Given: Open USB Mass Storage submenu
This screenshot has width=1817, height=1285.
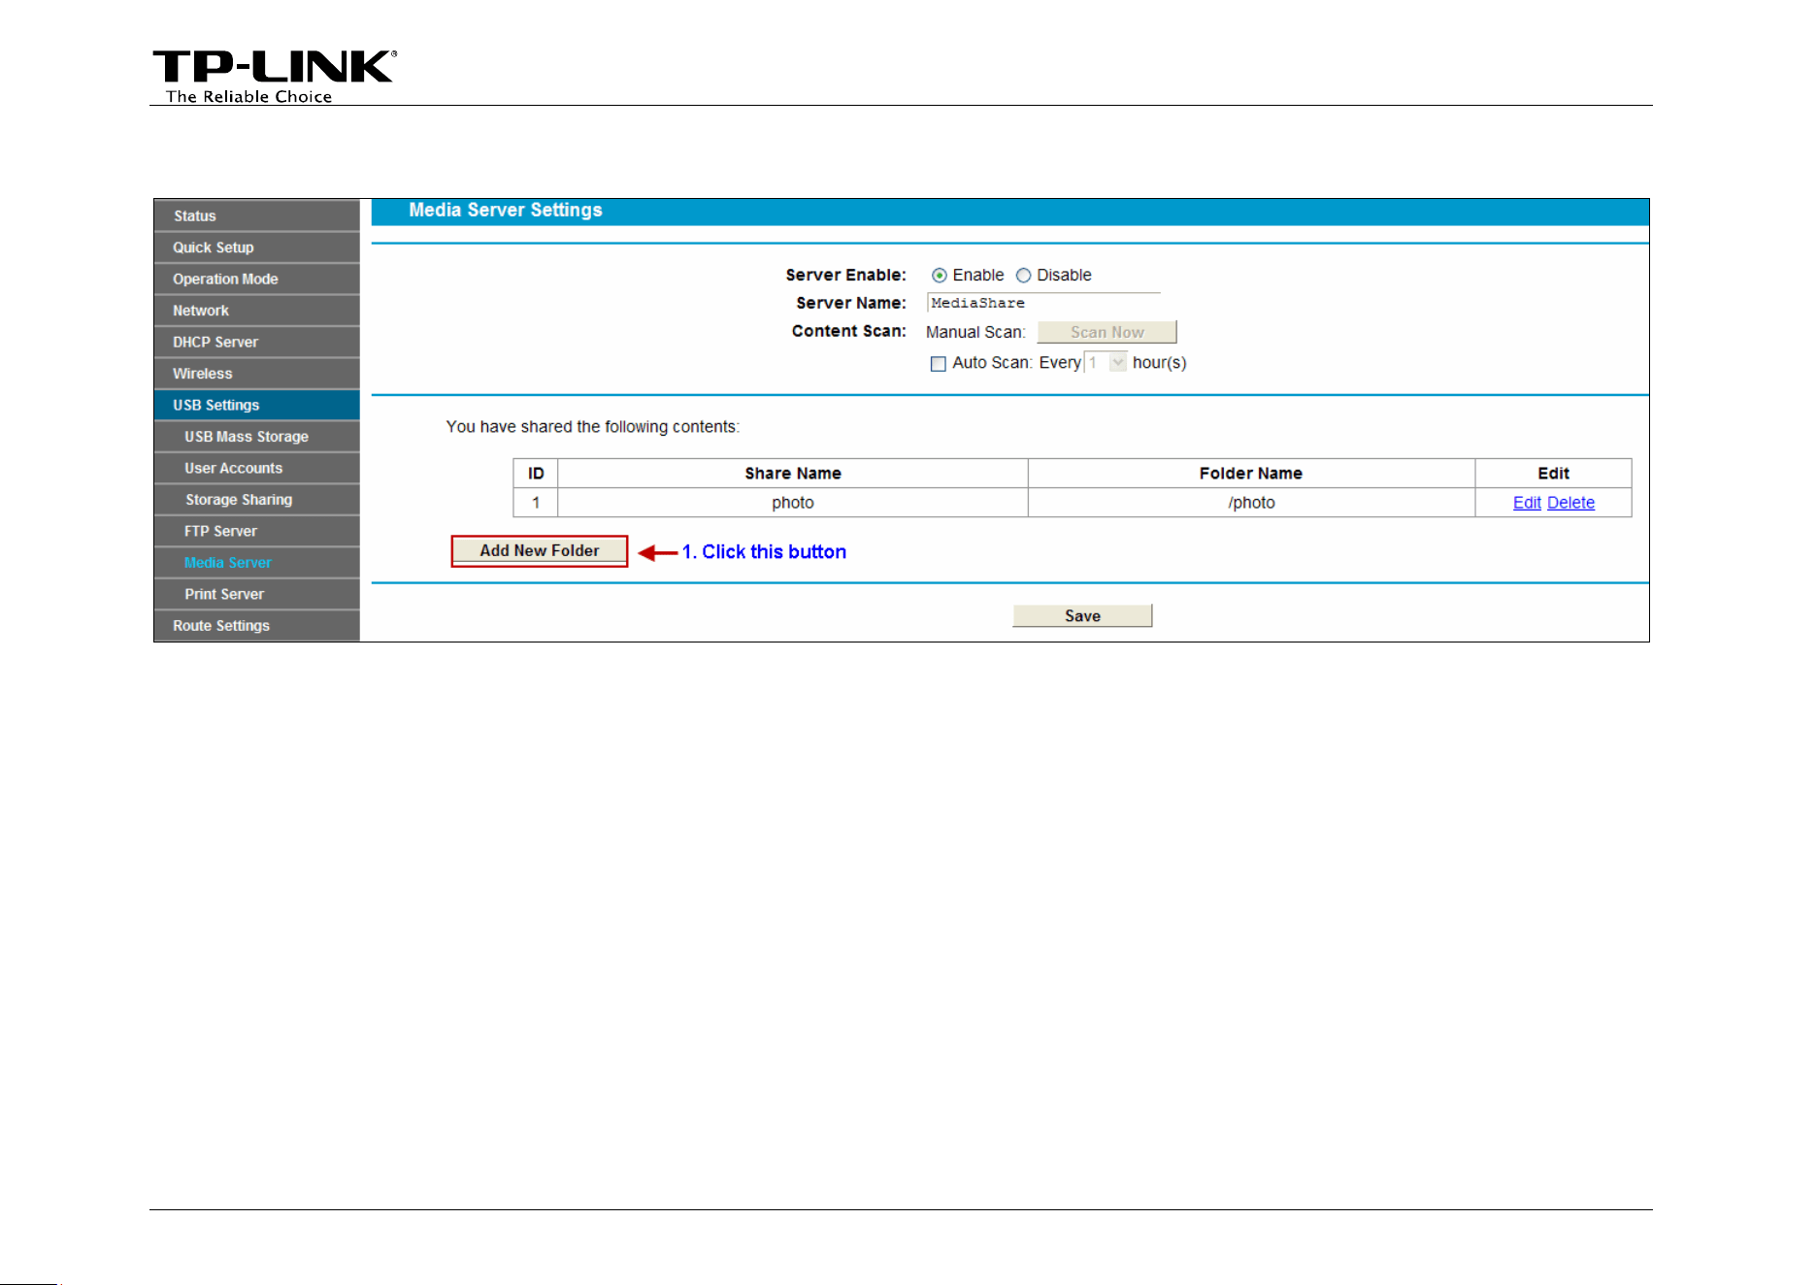Looking at the screenshot, I should click(x=256, y=437).
